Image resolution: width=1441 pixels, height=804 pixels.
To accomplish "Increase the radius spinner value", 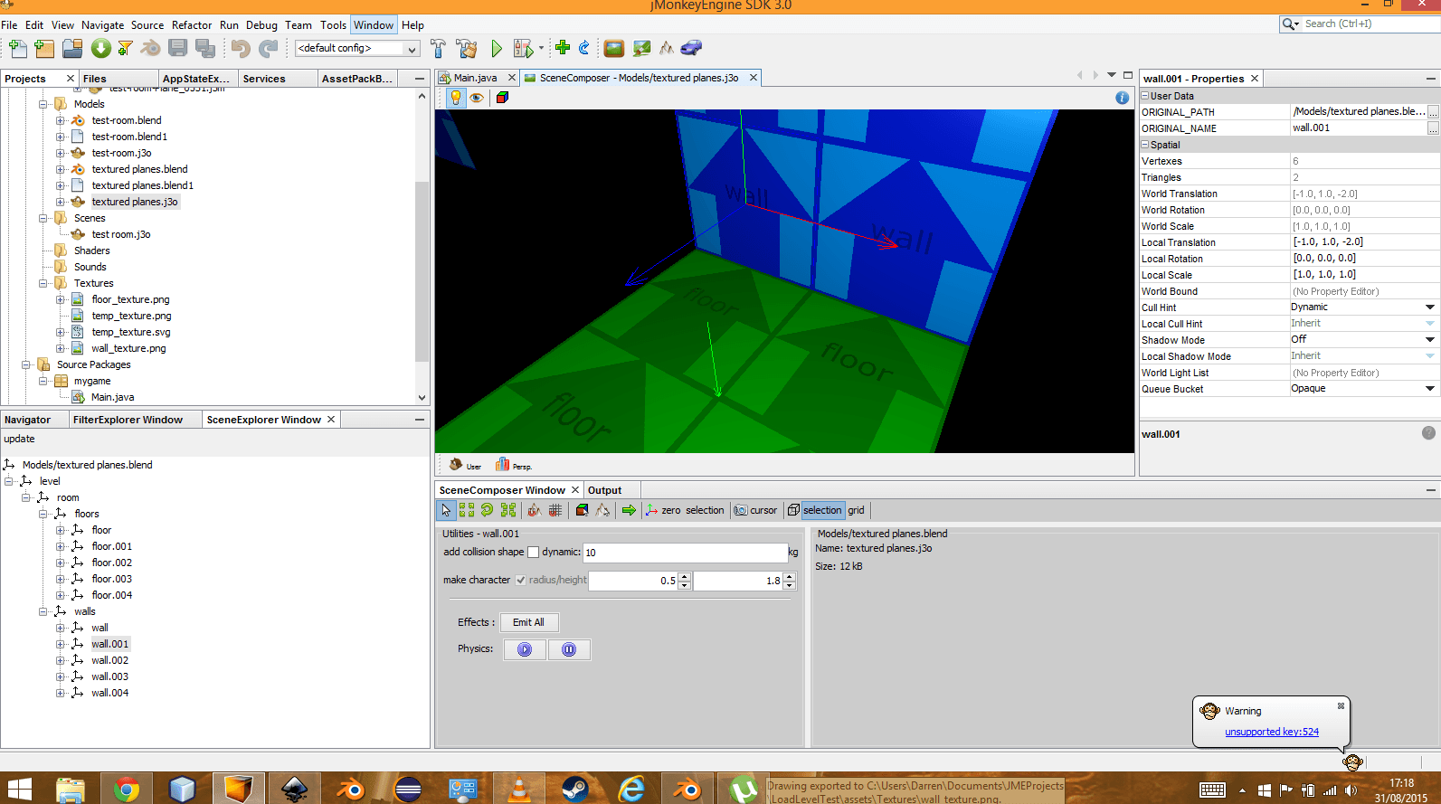I will pos(685,576).
